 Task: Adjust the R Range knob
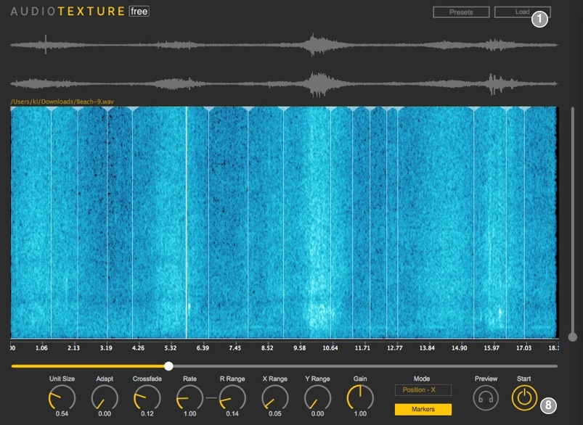tap(232, 398)
